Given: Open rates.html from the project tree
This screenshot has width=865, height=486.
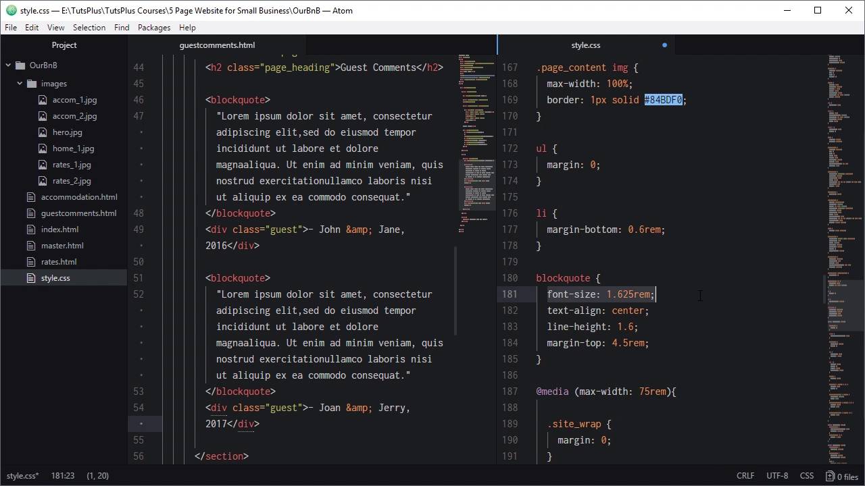Looking at the screenshot, I should click(59, 262).
